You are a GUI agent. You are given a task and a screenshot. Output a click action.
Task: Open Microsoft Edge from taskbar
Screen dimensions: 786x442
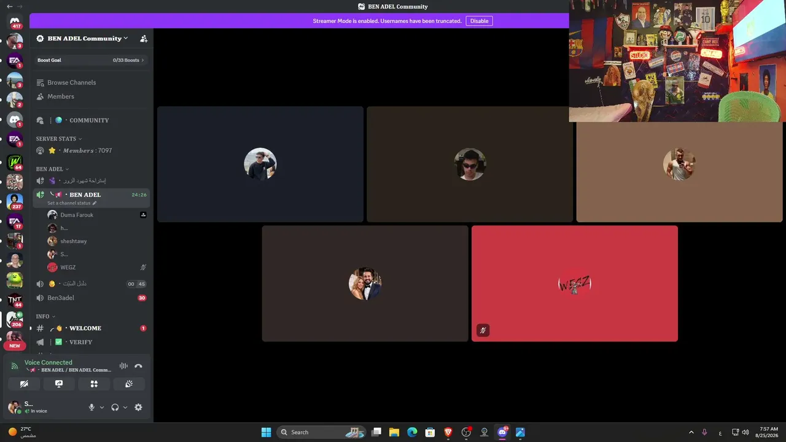(x=412, y=432)
